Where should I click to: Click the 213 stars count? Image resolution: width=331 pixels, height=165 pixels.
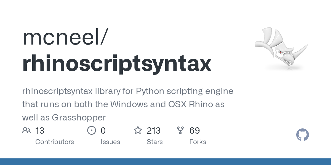pyautogui.click(x=154, y=131)
